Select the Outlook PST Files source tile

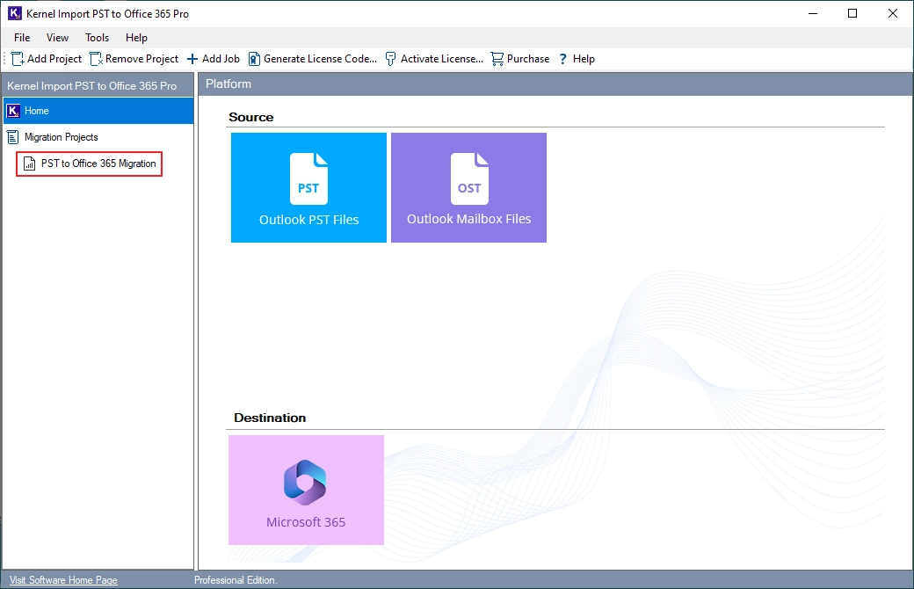coord(308,187)
